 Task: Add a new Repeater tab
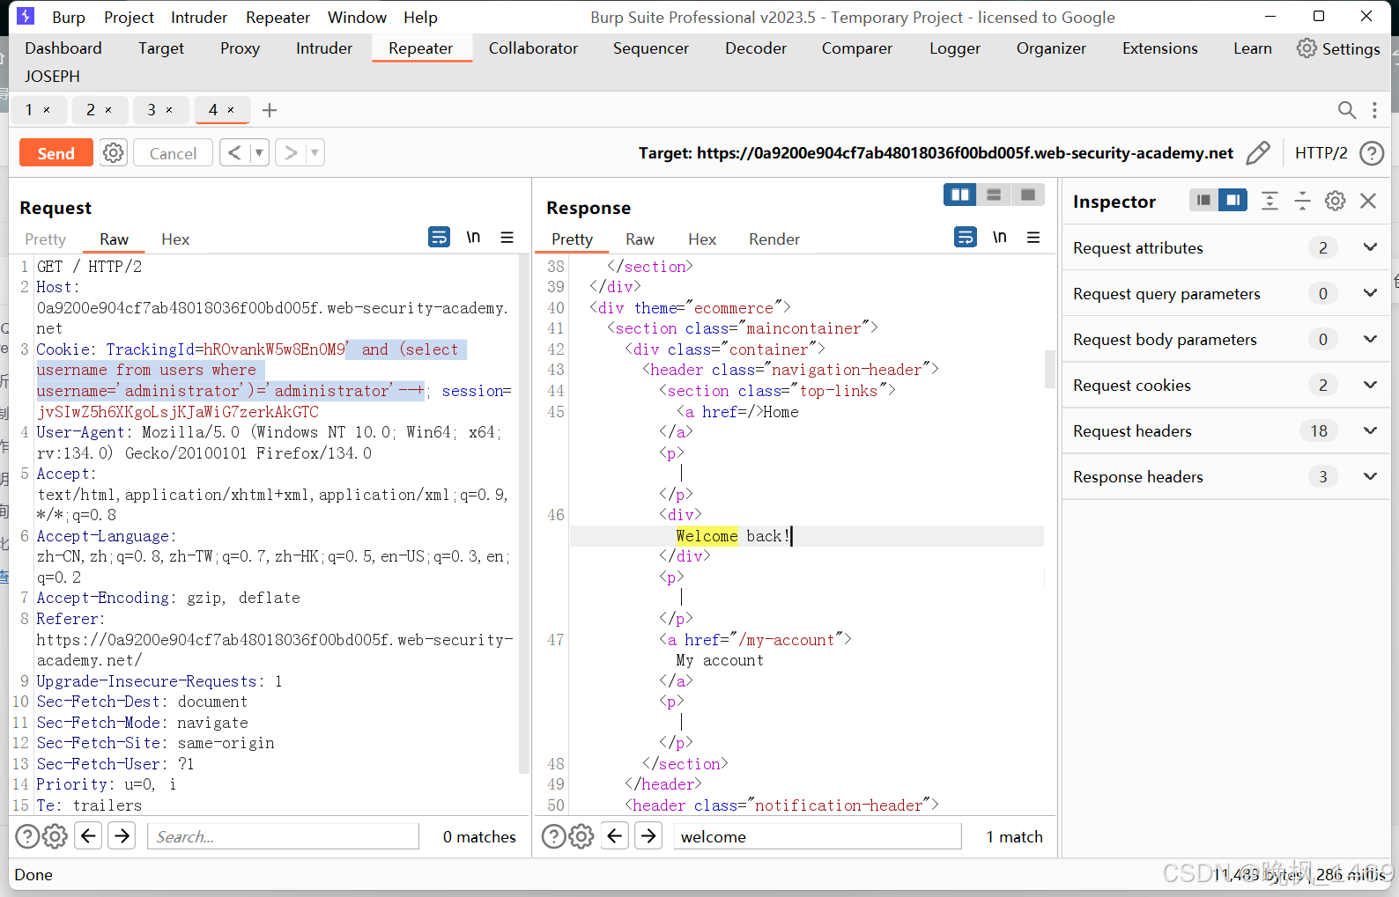(x=270, y=110)
